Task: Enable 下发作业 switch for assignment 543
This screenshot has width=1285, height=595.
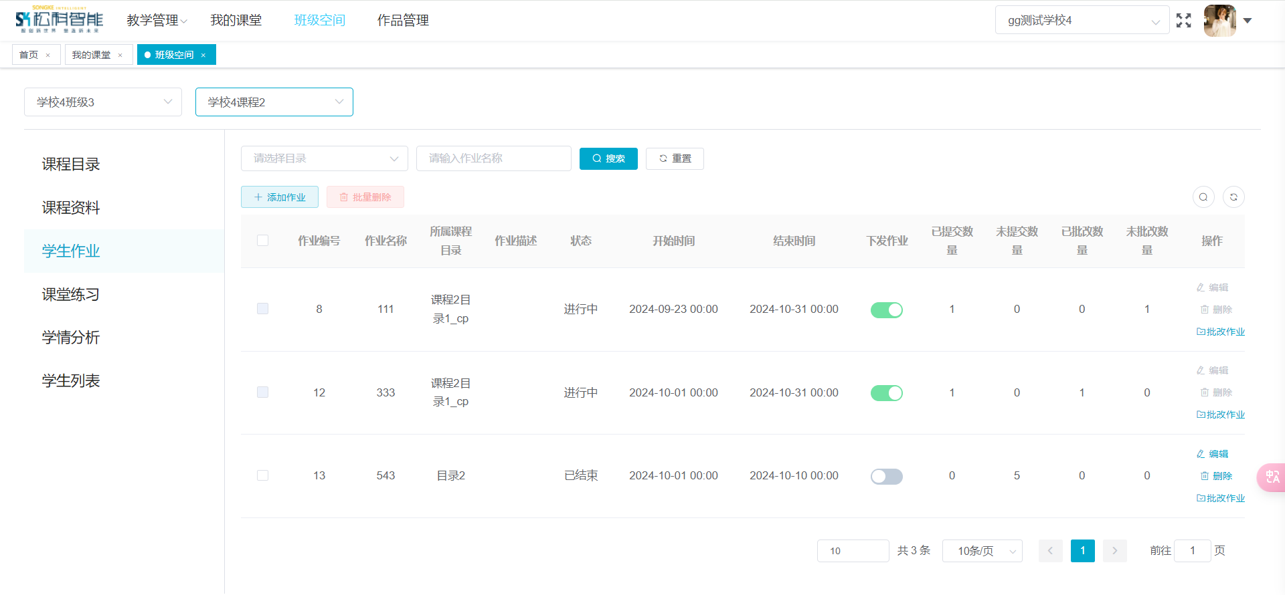Action: coord(886,476)
